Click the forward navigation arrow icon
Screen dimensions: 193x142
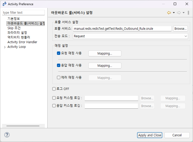tap(179, 13)
